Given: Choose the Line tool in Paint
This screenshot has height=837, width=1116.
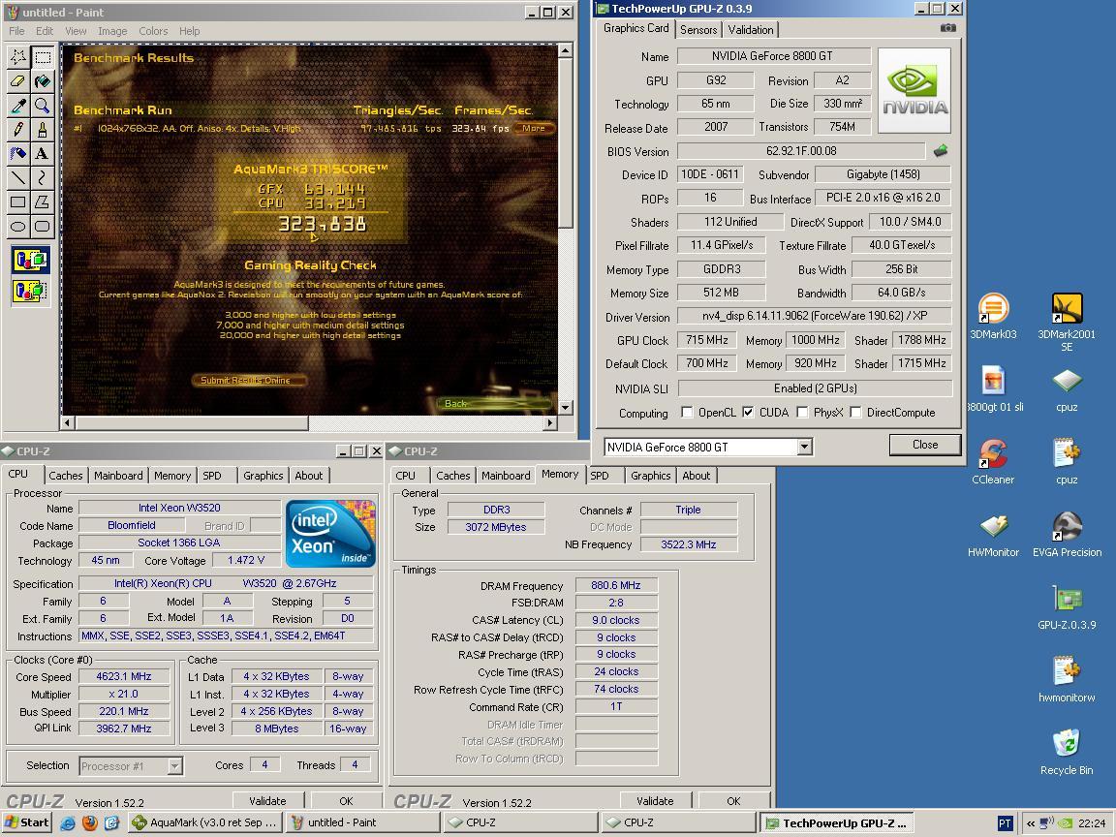Looking at the screenshot, I should (18, 178).
